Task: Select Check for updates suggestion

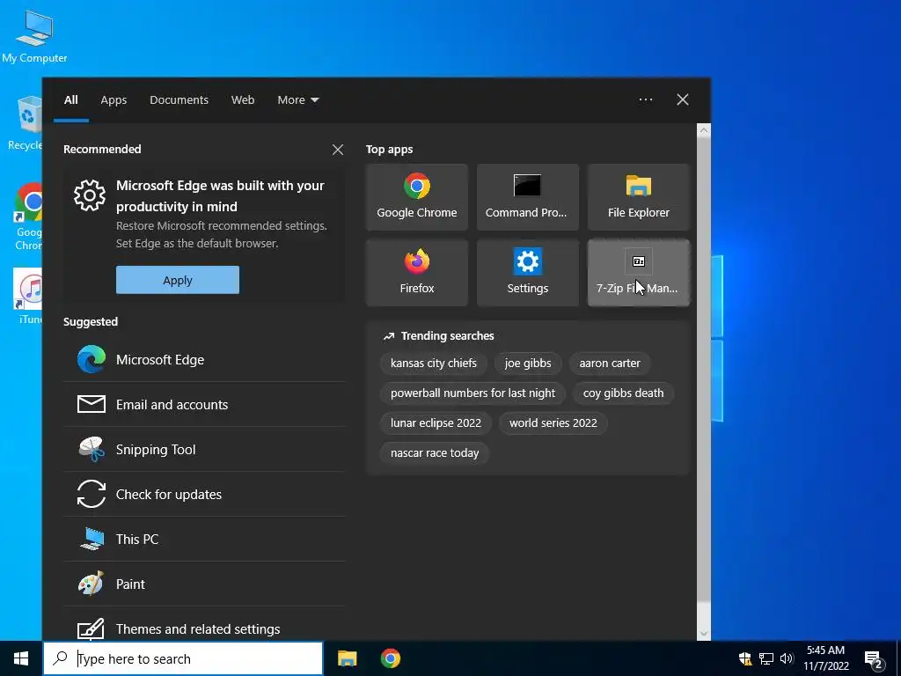Action: (204, 495)
